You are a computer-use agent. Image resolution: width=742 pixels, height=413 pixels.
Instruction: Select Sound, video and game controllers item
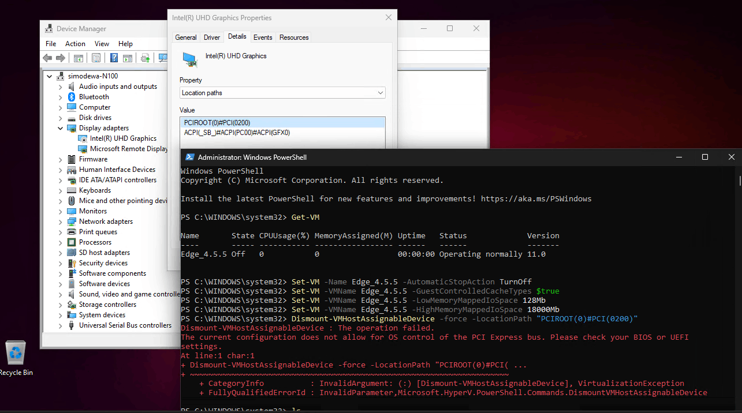tap(129, 294)
